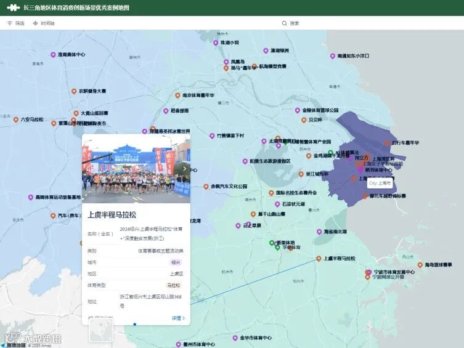This screenshot has width=464, height=348.
Task: Click the 上虞区 district value
Action: pos(177,274)
